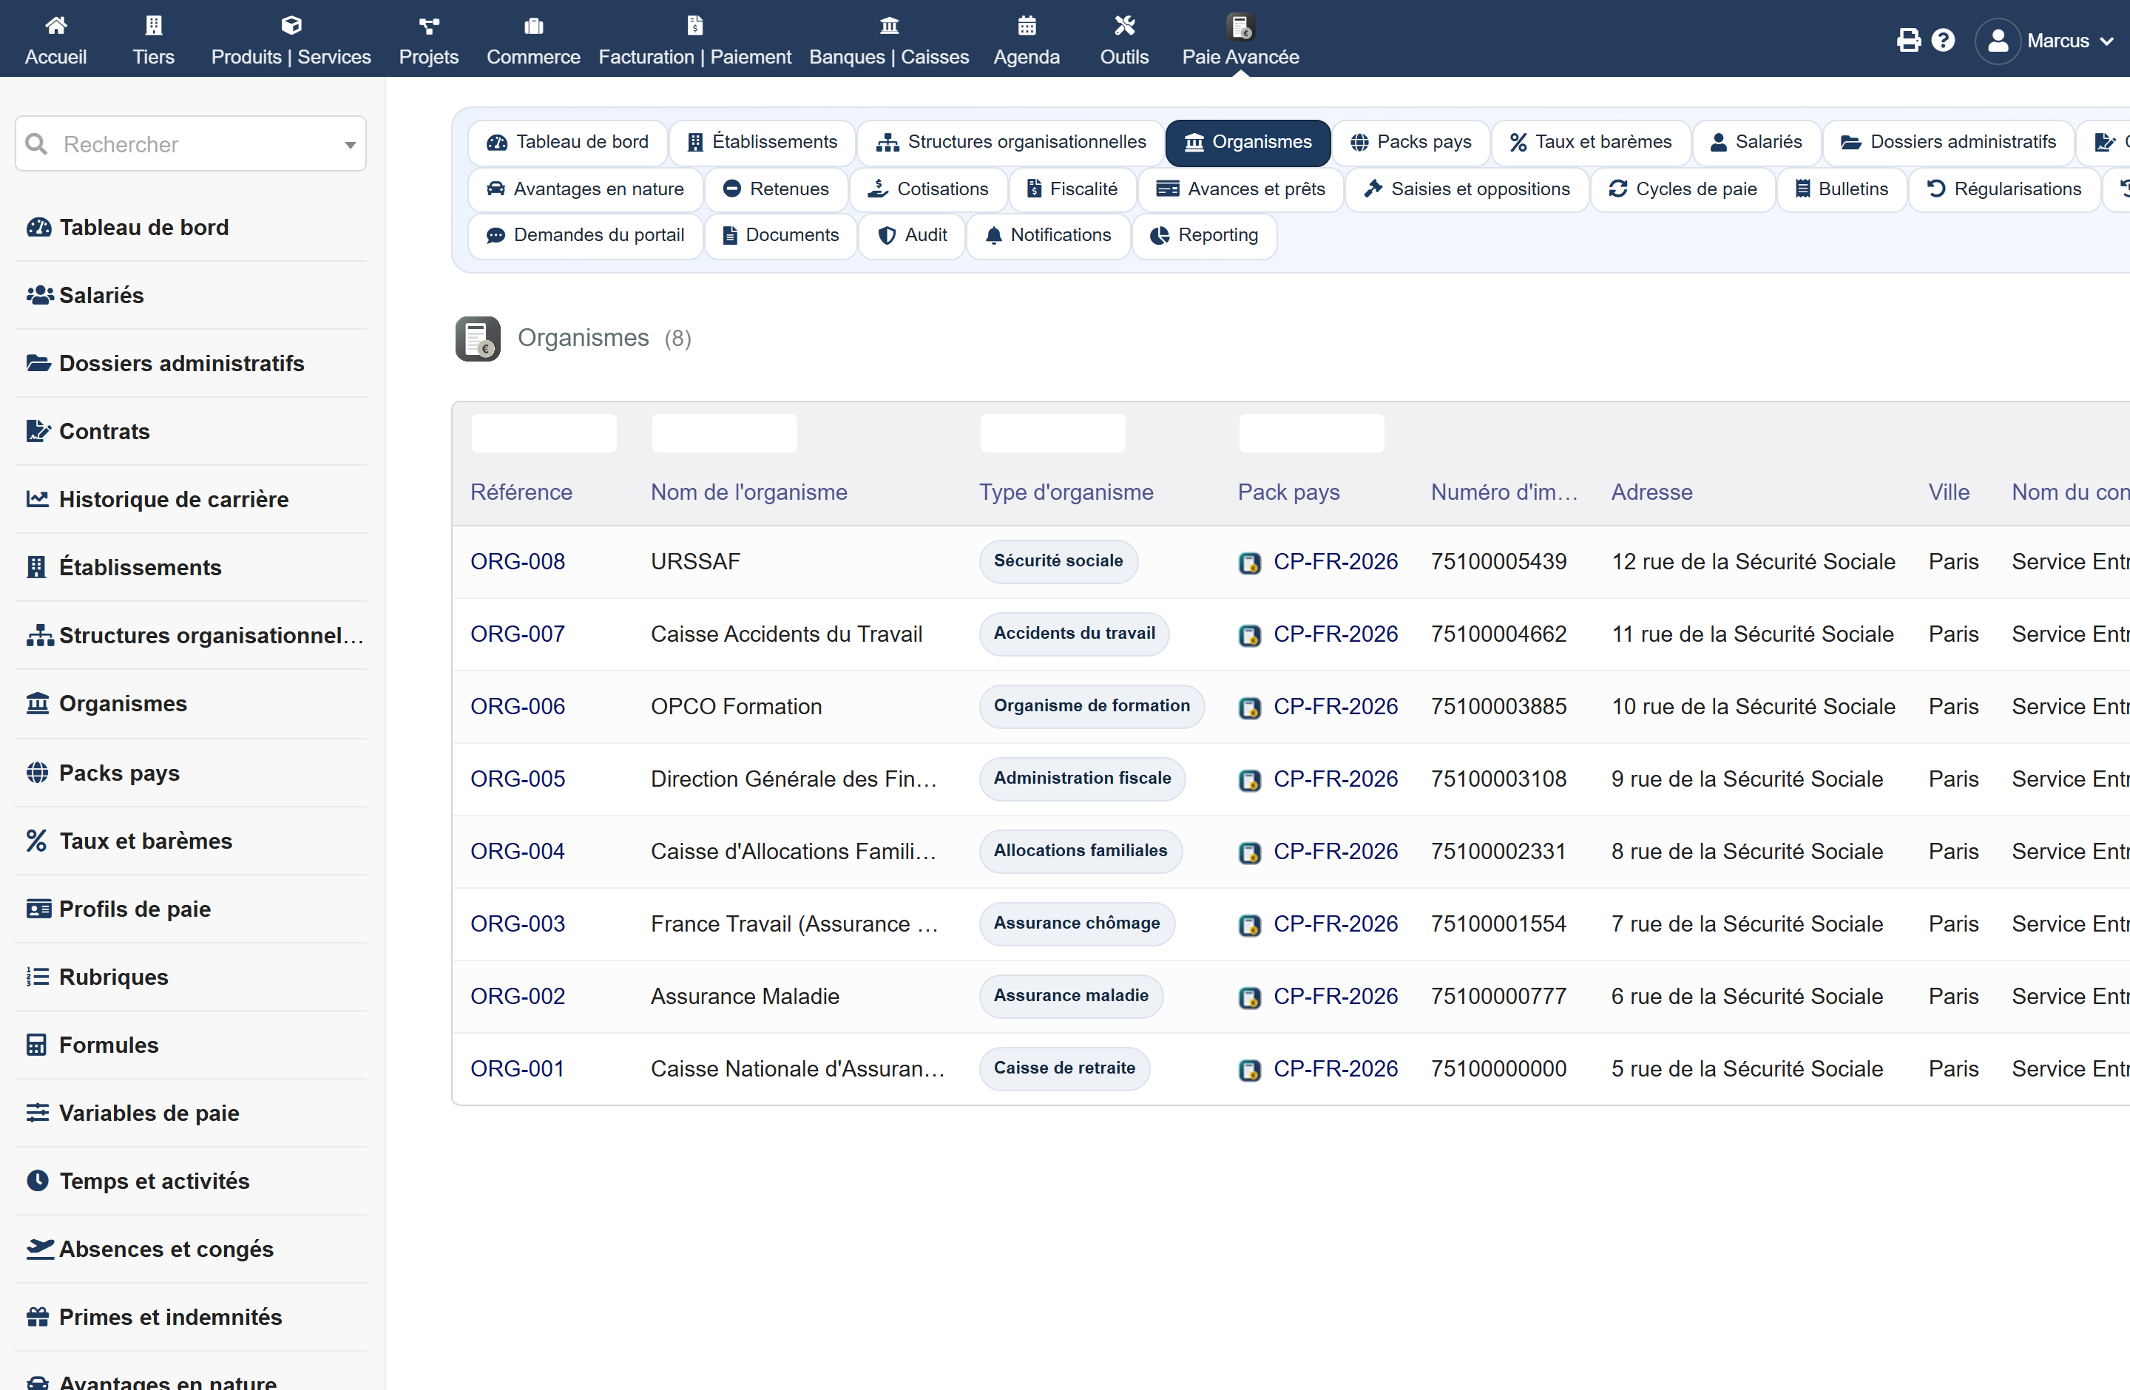
Task: Click the pack icon in Assurance Maladie row
Action: (x=1249, y=997)
